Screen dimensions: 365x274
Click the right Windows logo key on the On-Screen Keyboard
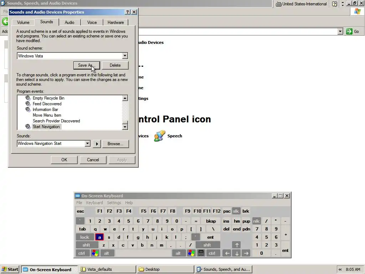pos(191,253)
